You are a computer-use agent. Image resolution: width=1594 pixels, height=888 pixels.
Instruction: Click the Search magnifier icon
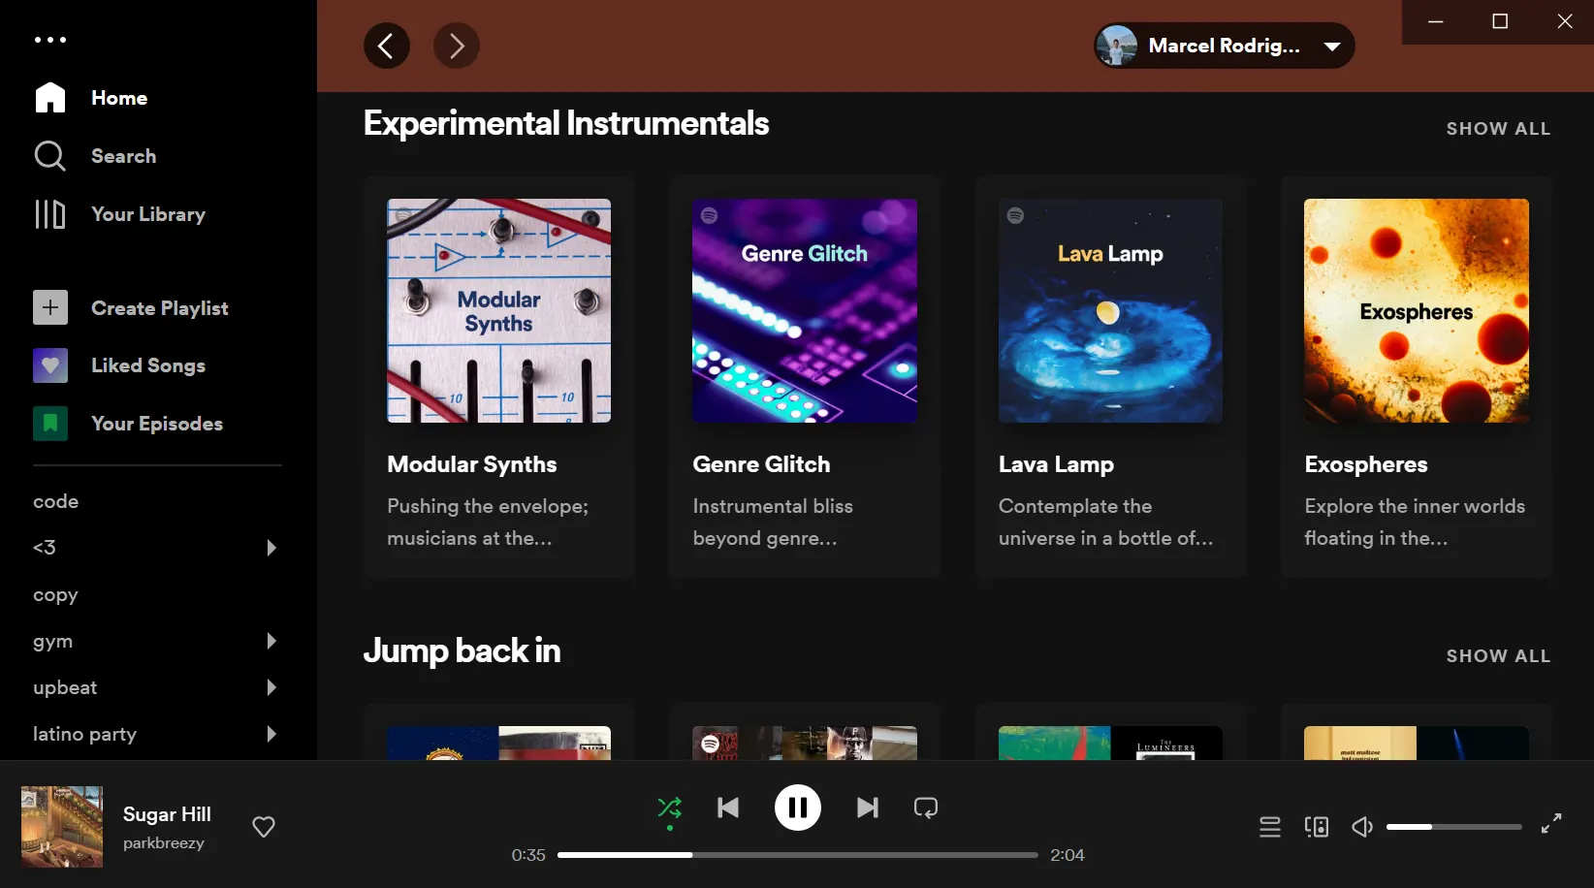tap(49, 156)
